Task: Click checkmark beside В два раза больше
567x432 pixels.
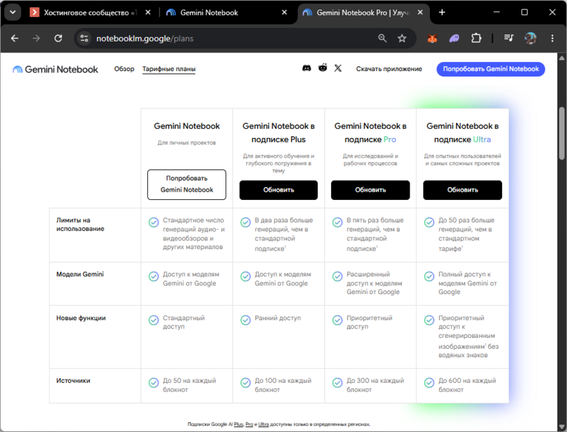Action: (x=245, y=222)
